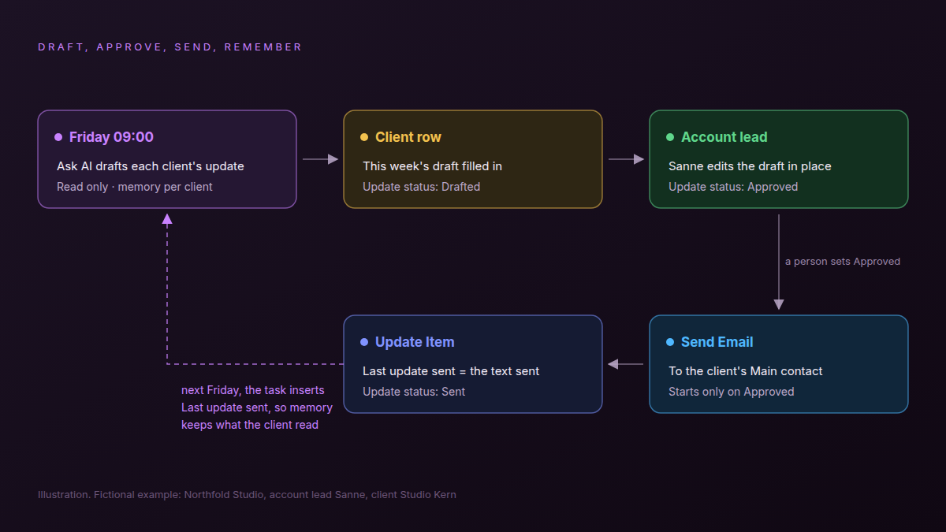Select the "Friday 09:00" card title

(x=111, y=137)
